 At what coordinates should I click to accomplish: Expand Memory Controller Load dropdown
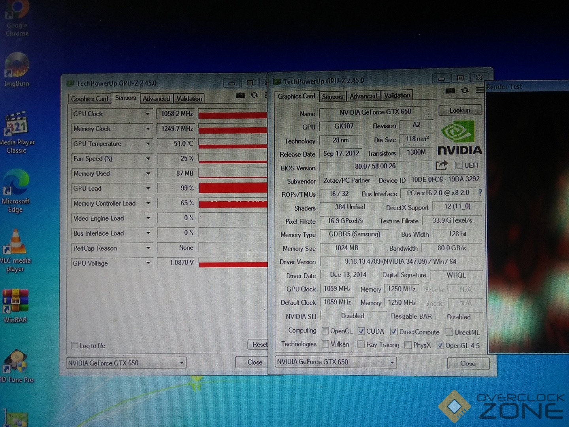pos(148,204)
